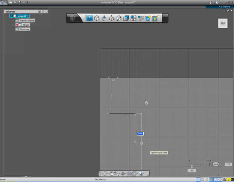This screenshot has height=182, width=234.
Task: Click the yellow indicator in status bar
Action: [230, 179]
